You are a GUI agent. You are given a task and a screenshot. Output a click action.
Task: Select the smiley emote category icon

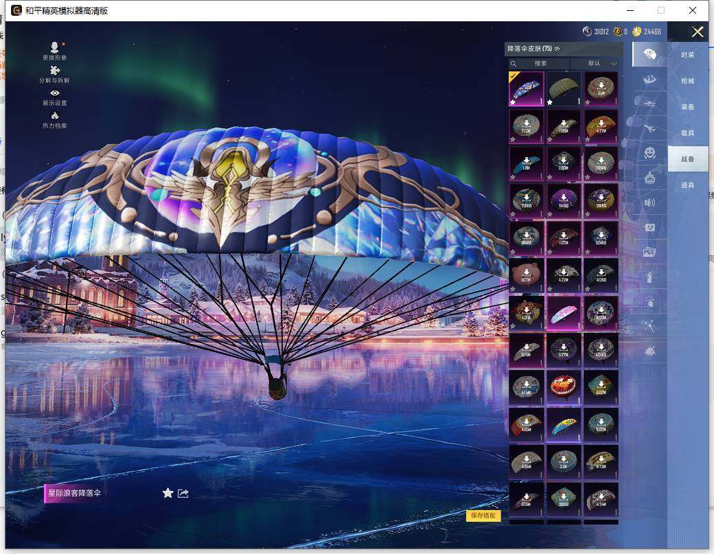click(649, 153)
